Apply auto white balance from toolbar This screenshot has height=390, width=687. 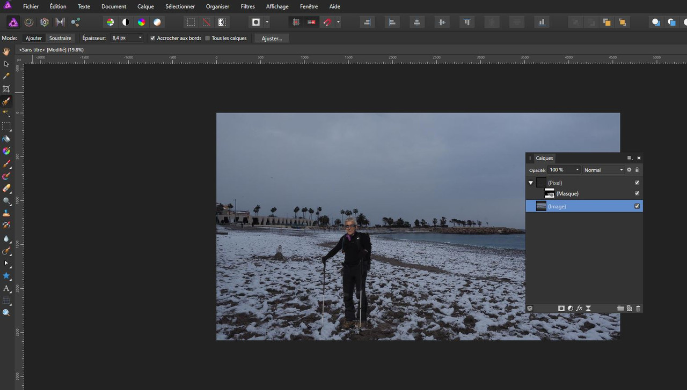coord(157,22)
